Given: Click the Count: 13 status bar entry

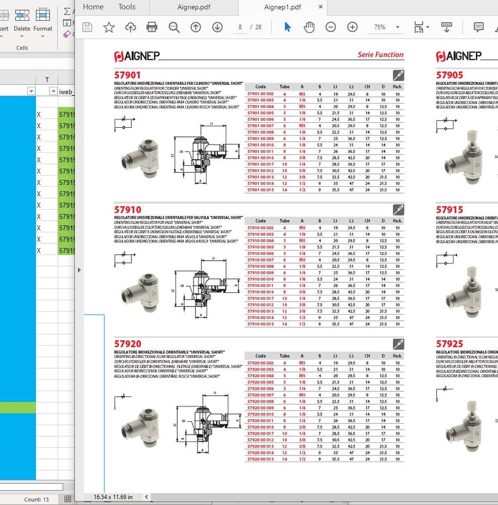Looking at the screenshot, I should pyautogui.click(x=36, y=499).
